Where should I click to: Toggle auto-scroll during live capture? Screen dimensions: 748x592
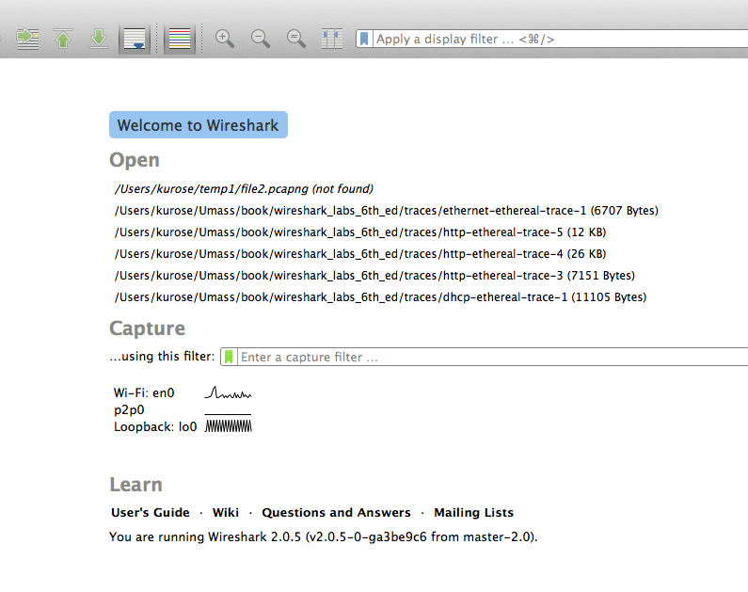[x=135, y=39]
